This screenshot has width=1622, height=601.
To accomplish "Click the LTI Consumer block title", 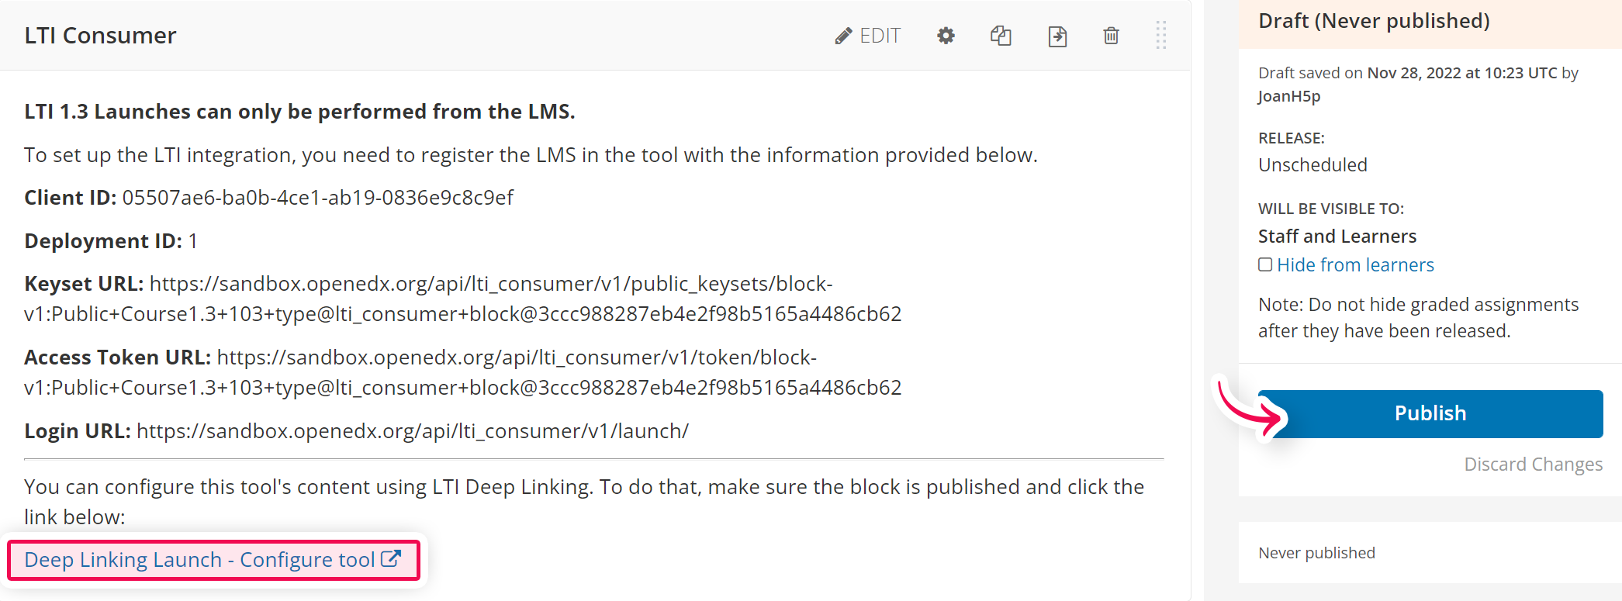I will tap(100, 36).
